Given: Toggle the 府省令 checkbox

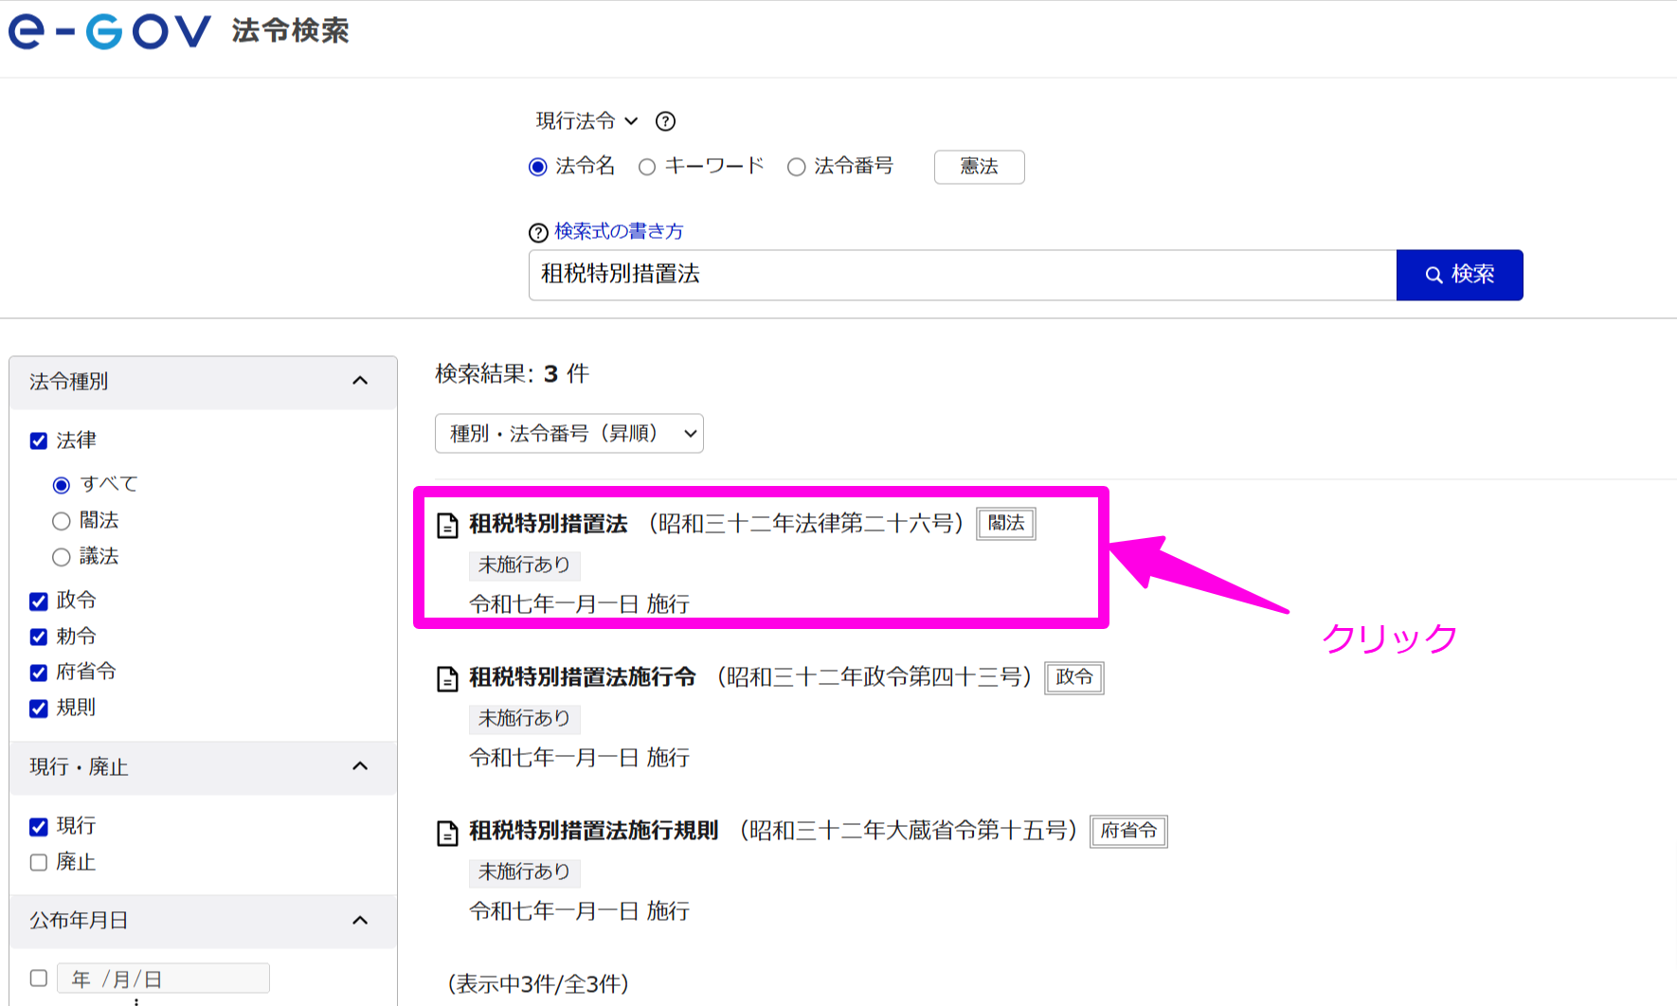Looking at the screenshot, I should click(39, 673).
